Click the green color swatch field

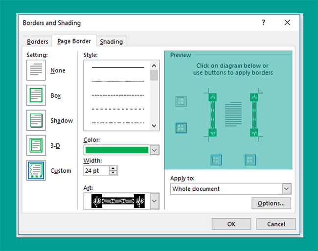point(117,150)
